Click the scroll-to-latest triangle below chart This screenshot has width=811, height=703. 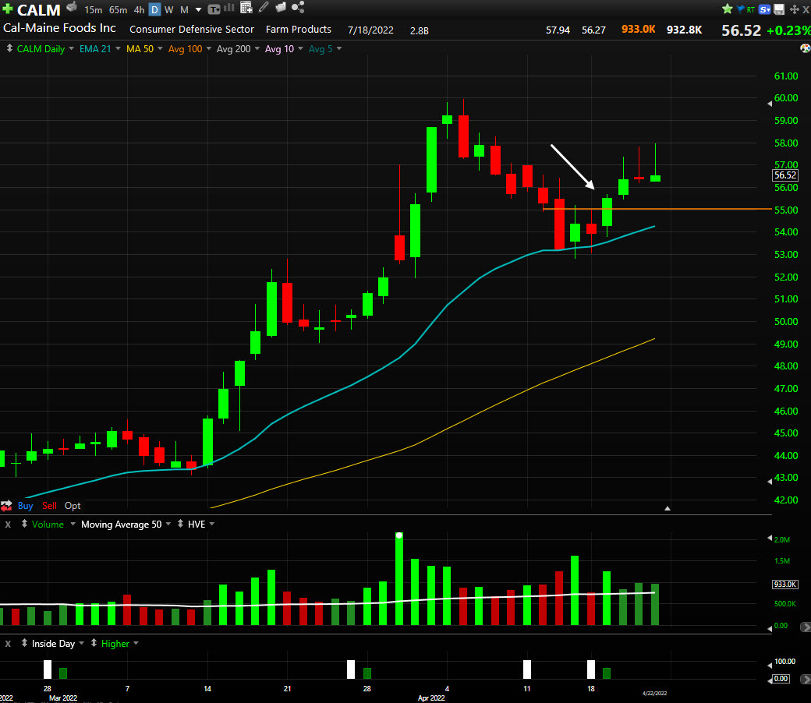[668, 509]
